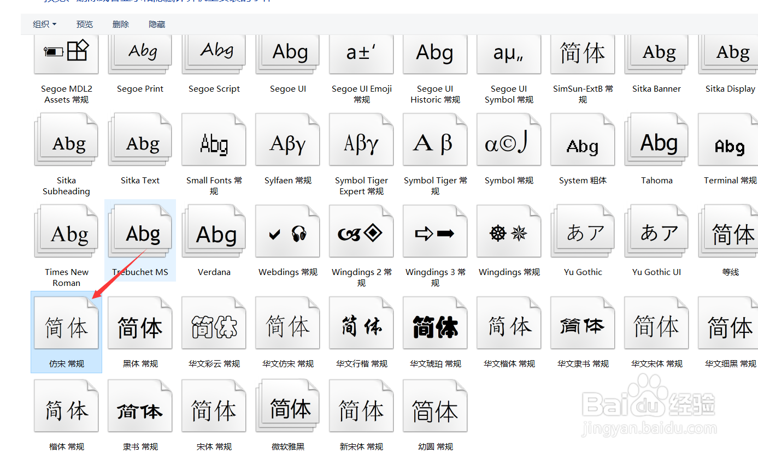Select the Symbol Tiger Expert font icon
The height and width of the screenshot is (454, 758).
click(x=361, y=139)
